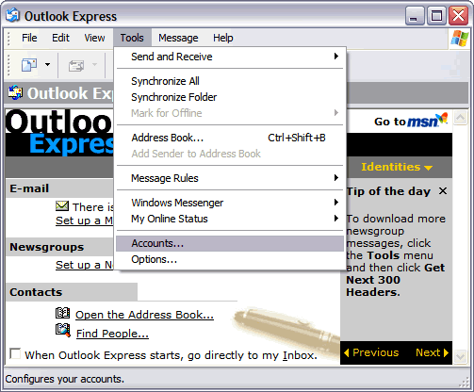Click Open the Address Book link

click(144, 315)
